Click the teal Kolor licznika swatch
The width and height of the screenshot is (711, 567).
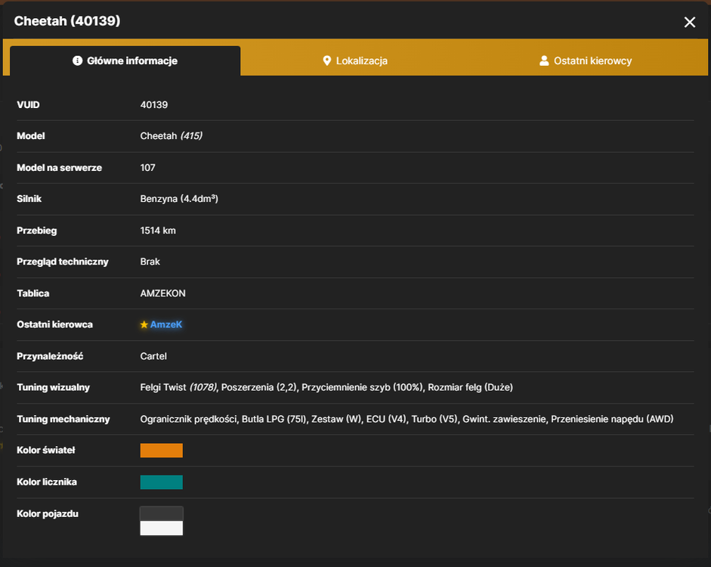pyautogui.click(x=162, y=482)
